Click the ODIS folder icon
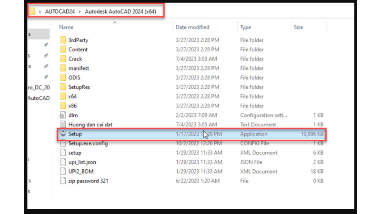 [x=63, y=78]
